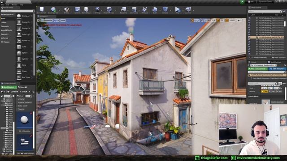
Task: Select the Player Start actor icon
Action: coord(19,41)
